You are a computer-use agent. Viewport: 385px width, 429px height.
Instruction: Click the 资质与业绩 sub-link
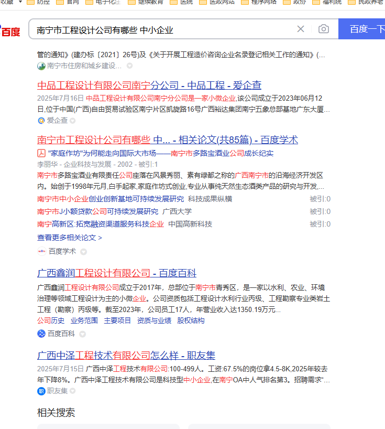click(154, 320)
